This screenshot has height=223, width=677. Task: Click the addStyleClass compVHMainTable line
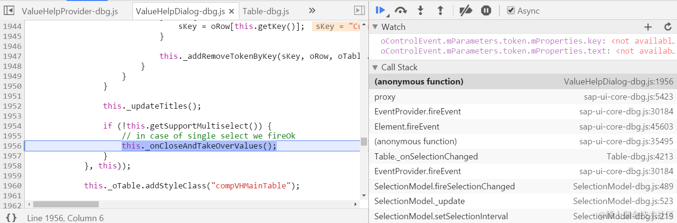(x=192, y=186)
